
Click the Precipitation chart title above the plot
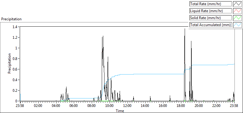click(x=11, y=19)
